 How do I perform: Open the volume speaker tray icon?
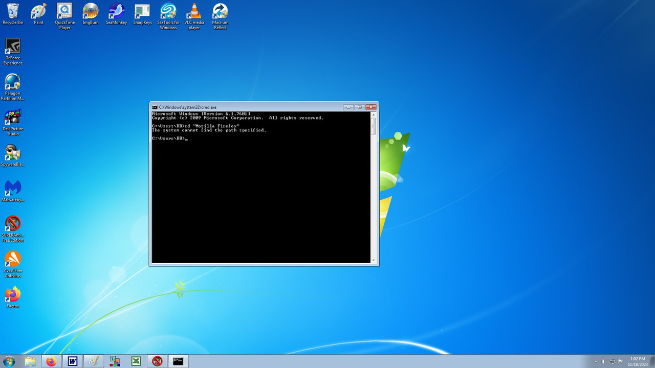click(x=604, y=361)
